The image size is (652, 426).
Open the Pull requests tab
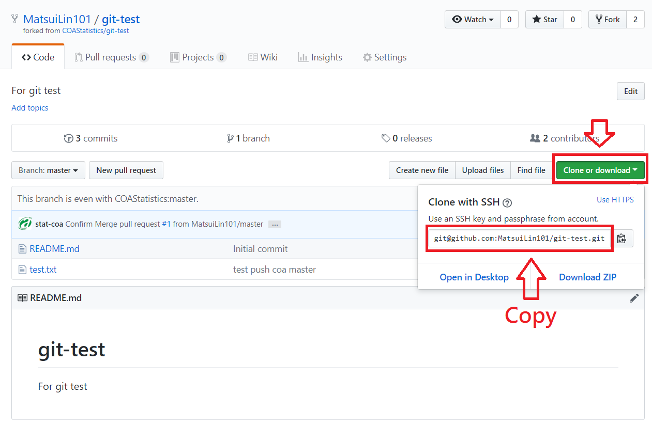[112, 57]
